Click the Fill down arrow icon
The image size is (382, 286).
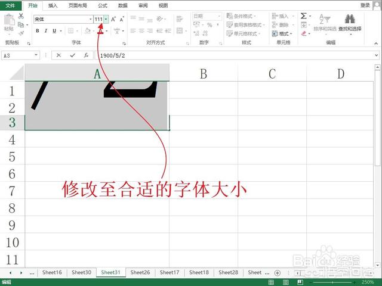pos(304,25)
